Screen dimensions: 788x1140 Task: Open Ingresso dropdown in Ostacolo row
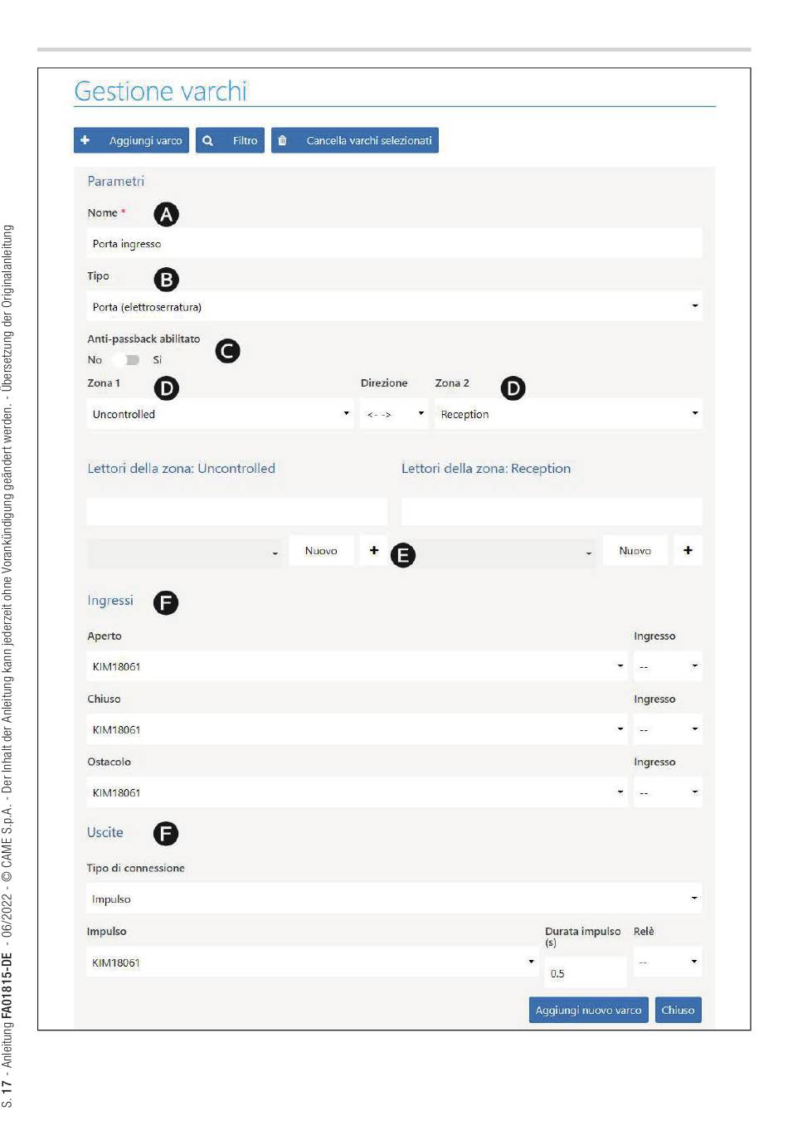click(668, 792)
